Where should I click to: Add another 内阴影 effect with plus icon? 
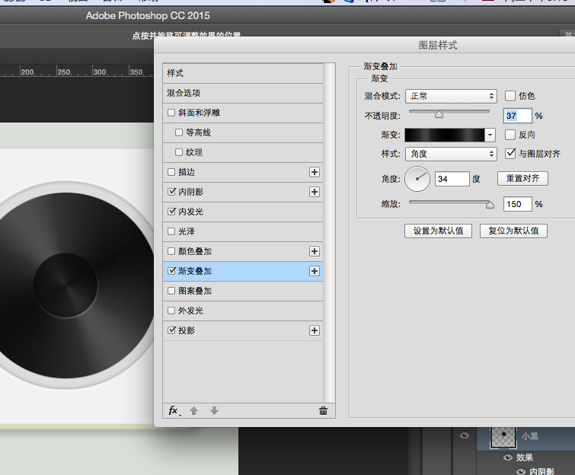click(315, 192)
